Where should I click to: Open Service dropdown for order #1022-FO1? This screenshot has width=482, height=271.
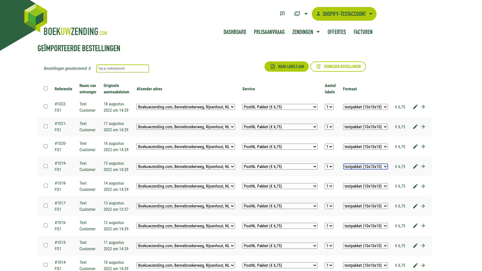[280, 107]
